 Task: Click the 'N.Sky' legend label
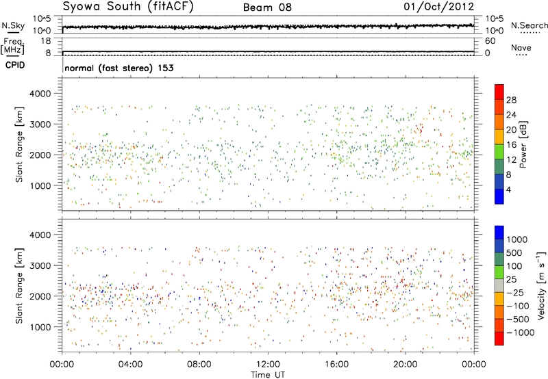tap(13, 25)
